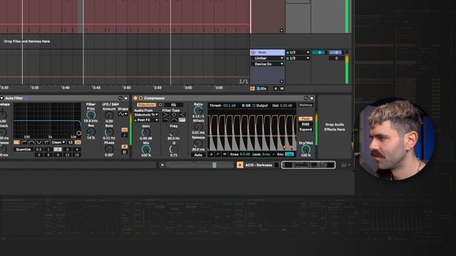The width and height of the screenshot is (456, 256).
Task: Fold the Main track with its triangle
Action: click(253, 53)
